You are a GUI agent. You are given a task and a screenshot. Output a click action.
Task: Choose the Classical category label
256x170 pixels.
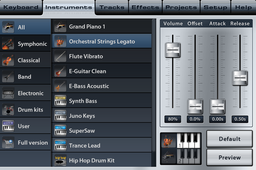tap(29, 60)
